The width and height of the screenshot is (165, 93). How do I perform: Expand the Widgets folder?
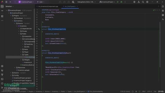[21, 60]
